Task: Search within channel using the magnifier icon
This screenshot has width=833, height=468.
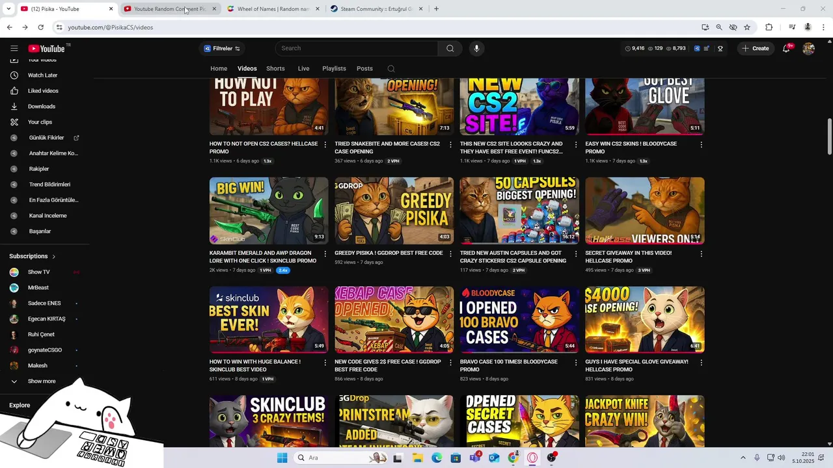Action: click(390, 68)
